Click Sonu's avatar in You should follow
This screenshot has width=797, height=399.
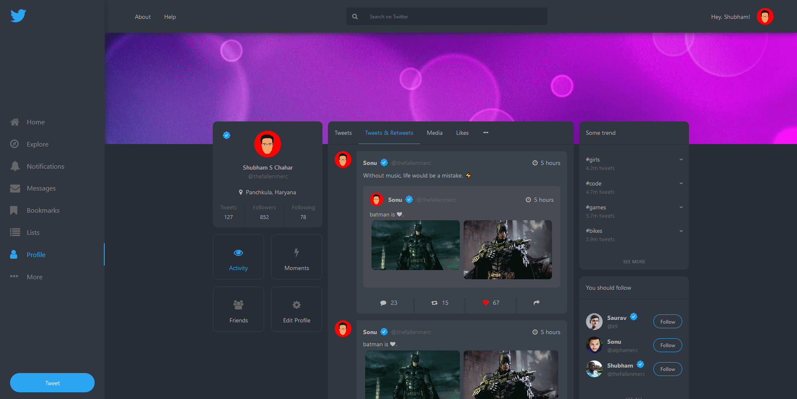coord(594,345)
